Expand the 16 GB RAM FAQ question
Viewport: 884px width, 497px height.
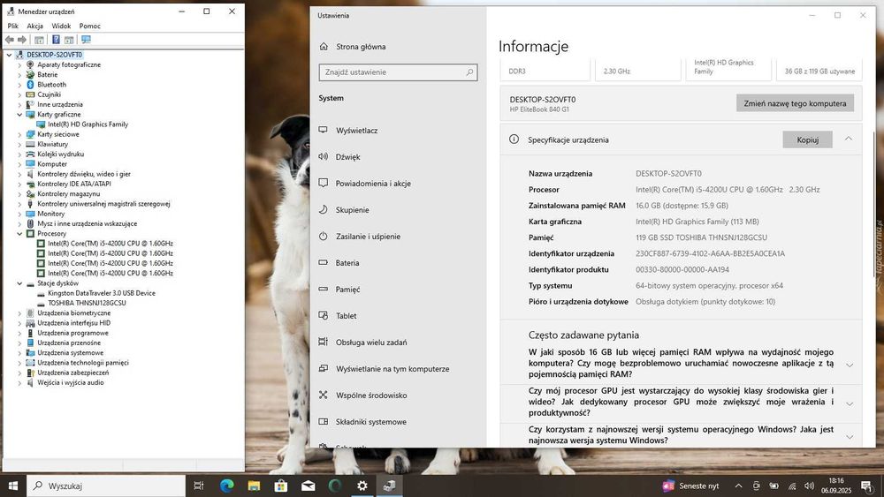(x=850, y=365)
